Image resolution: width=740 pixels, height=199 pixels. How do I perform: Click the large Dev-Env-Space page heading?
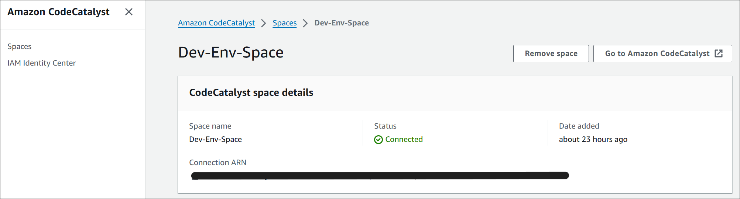coord(231,52)
